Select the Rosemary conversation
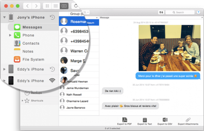 click(79, 21)
